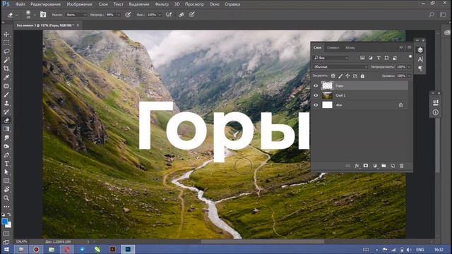452x254 pixels.
Task: Select the Hand tool
Action: 6,189
